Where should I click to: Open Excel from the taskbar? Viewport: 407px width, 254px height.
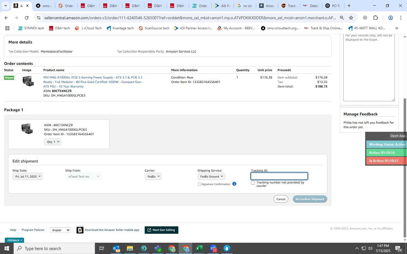pos(199,248)
